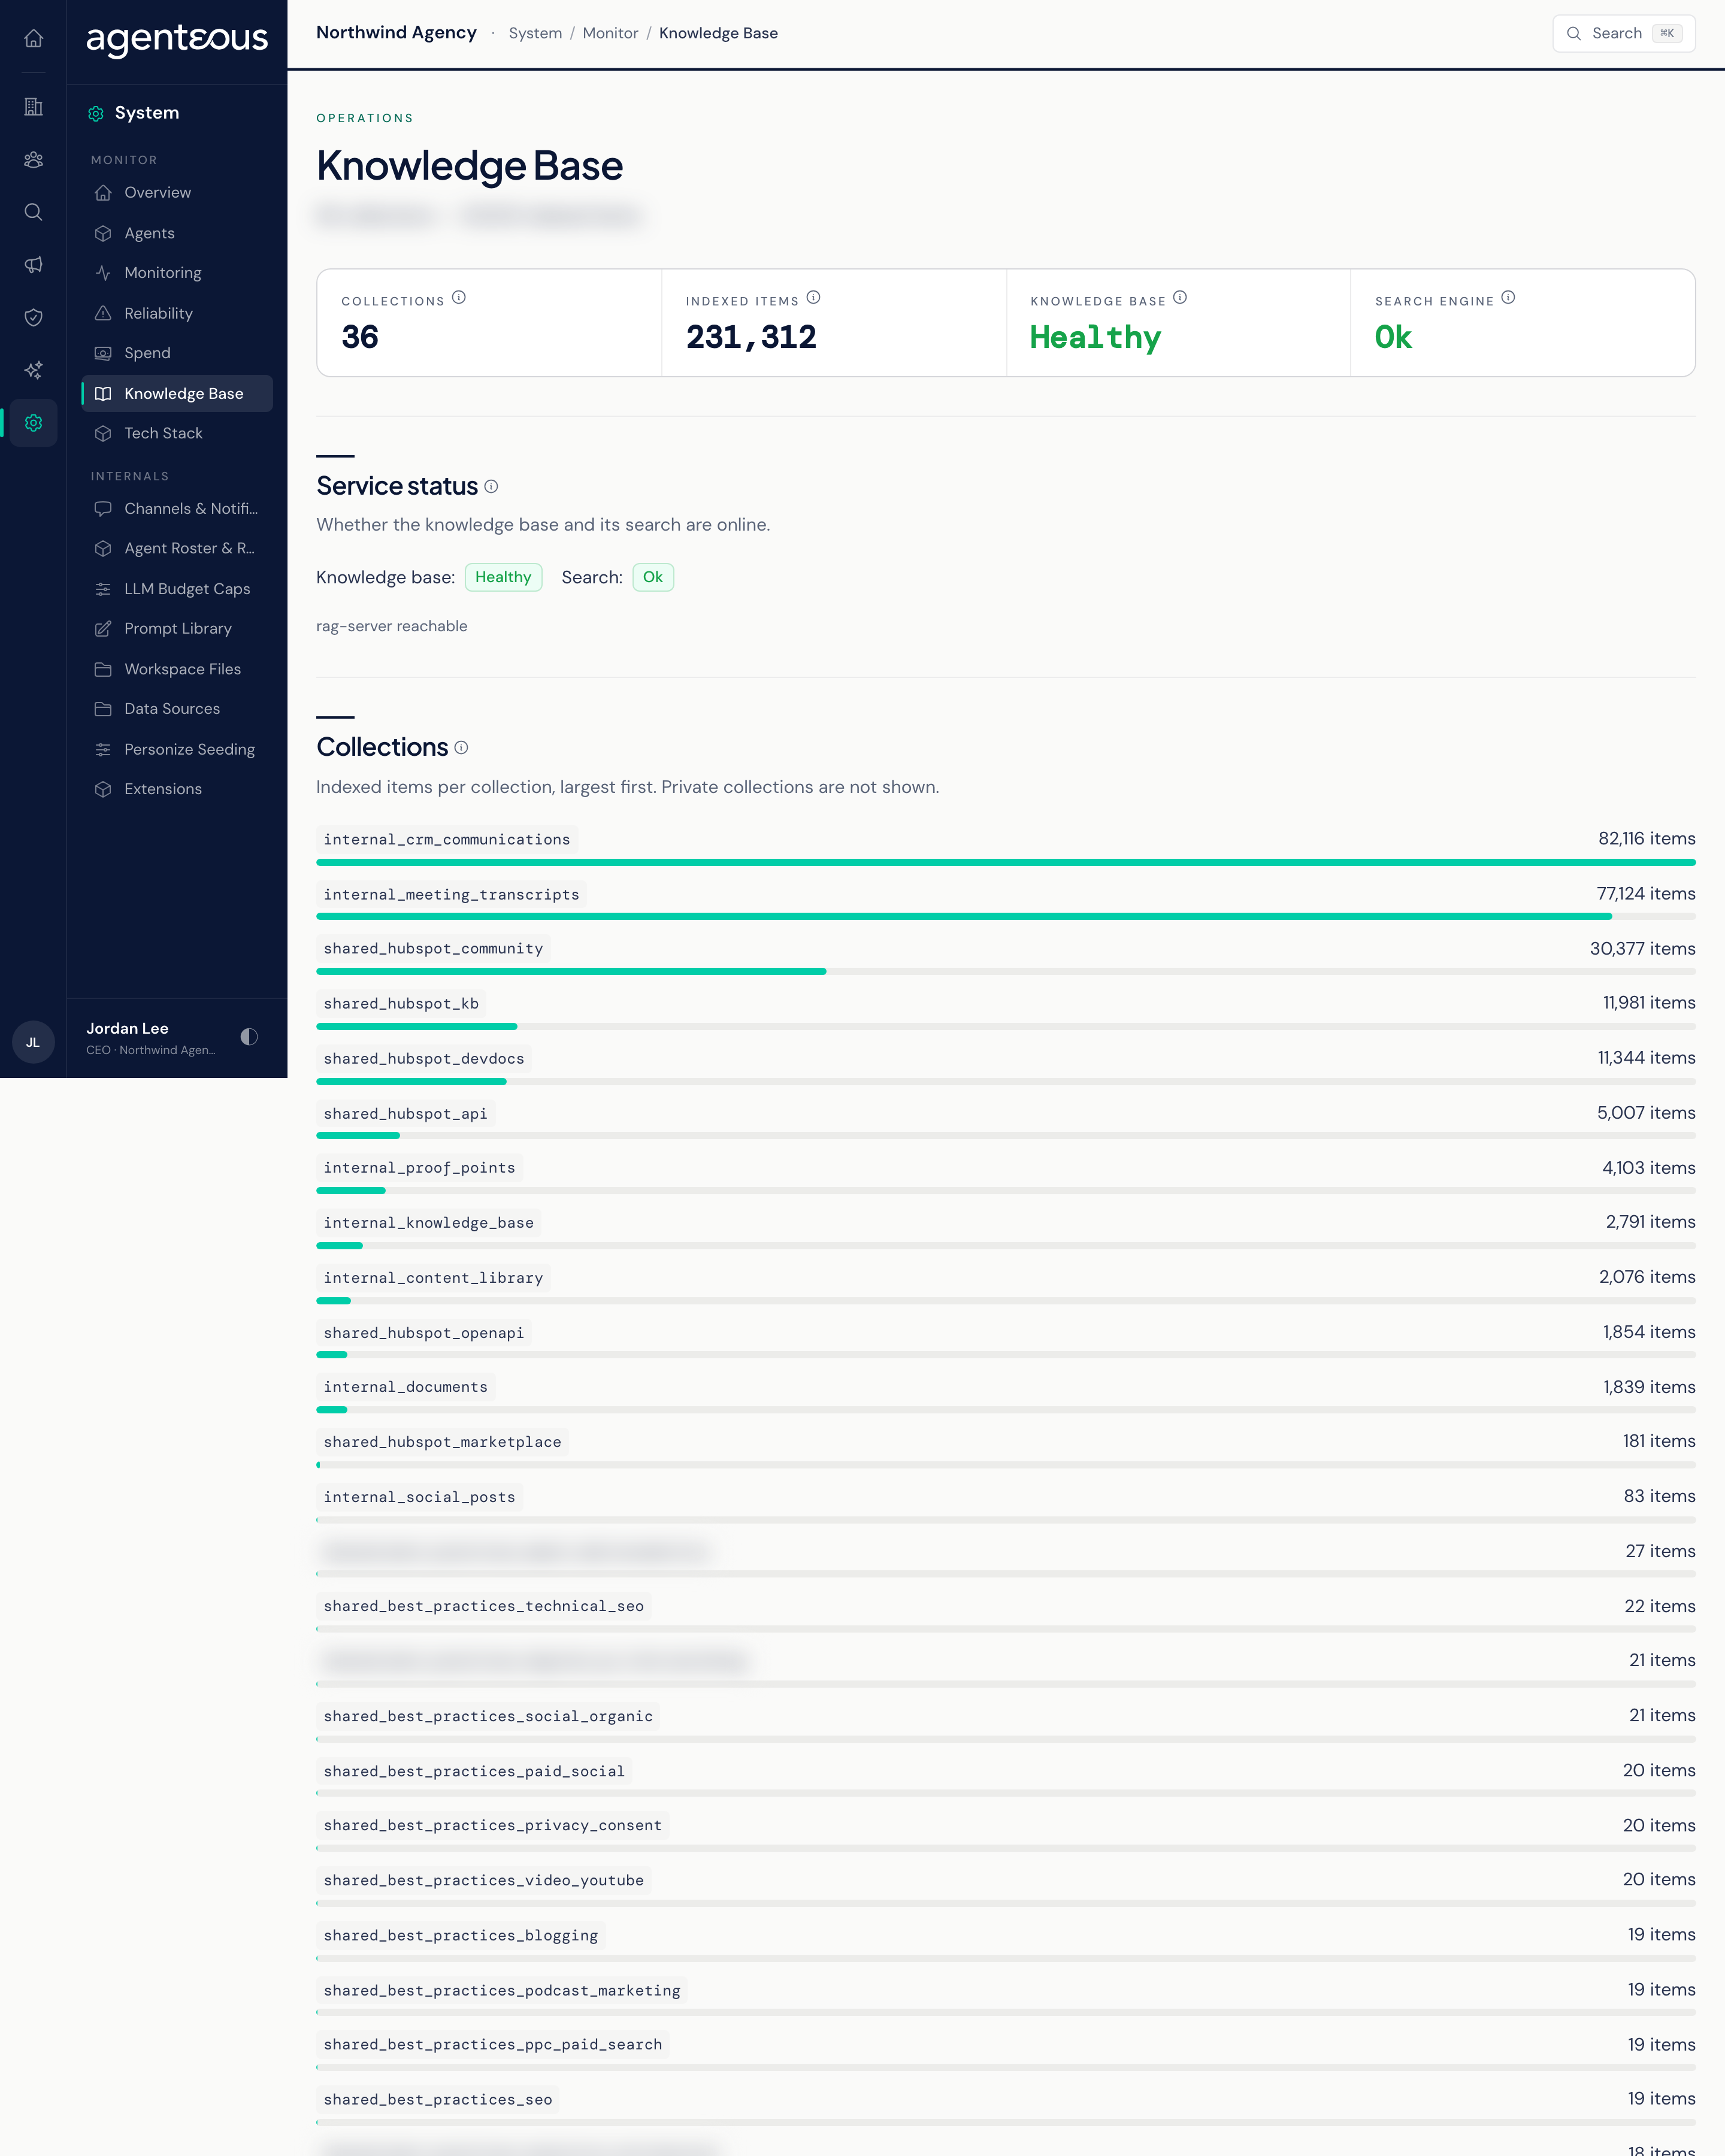Viewport: 1725px width, 2156px height.
Task: Open the Tech Stack menu item
Action: coord(177,433)
